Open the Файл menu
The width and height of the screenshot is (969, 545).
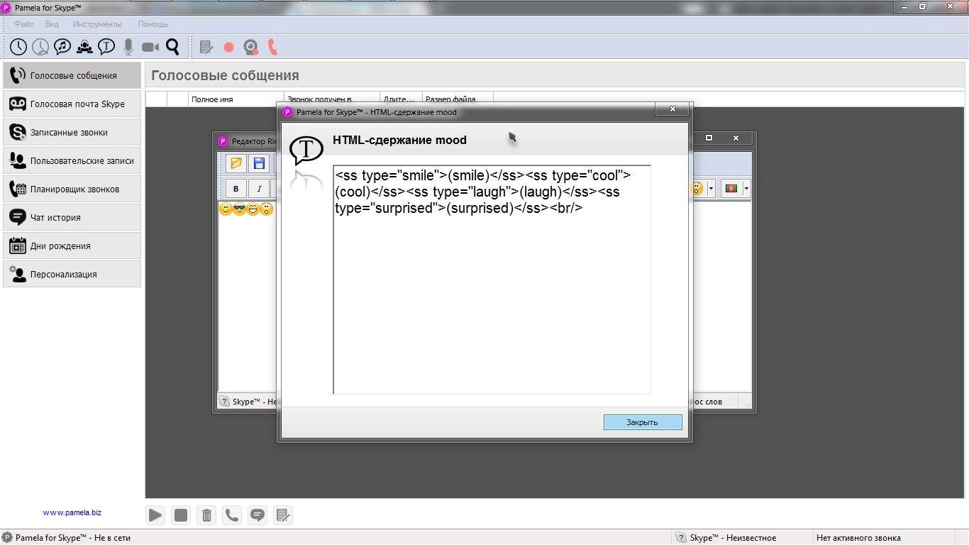coord(23,24)
